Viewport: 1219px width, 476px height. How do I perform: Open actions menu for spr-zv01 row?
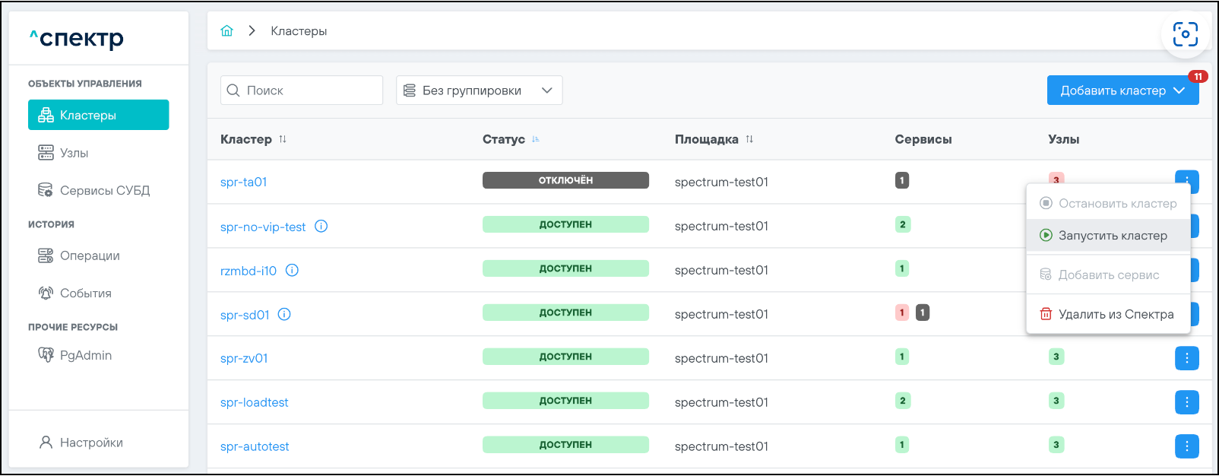point(1186,358)
